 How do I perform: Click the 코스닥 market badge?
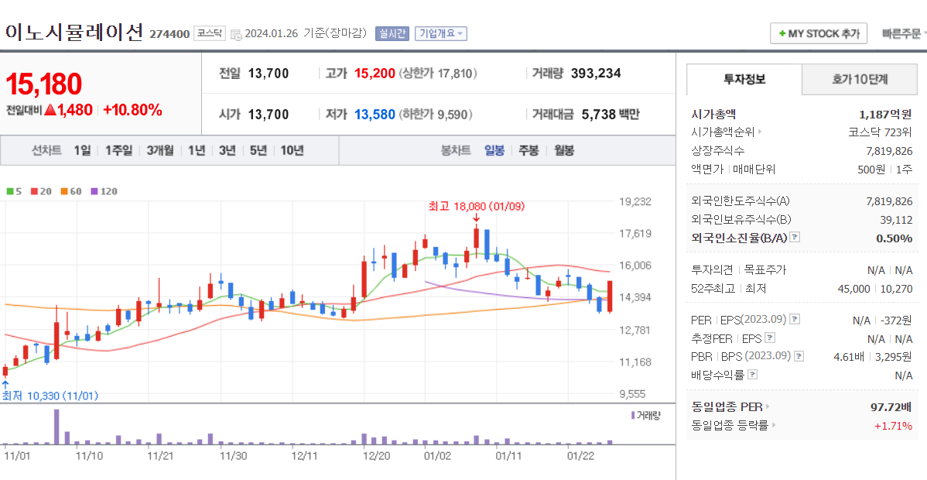click(x=209, y=33)
